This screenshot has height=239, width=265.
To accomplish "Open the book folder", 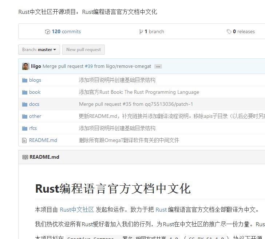I will pyautogui.click(x=35, y=92).
